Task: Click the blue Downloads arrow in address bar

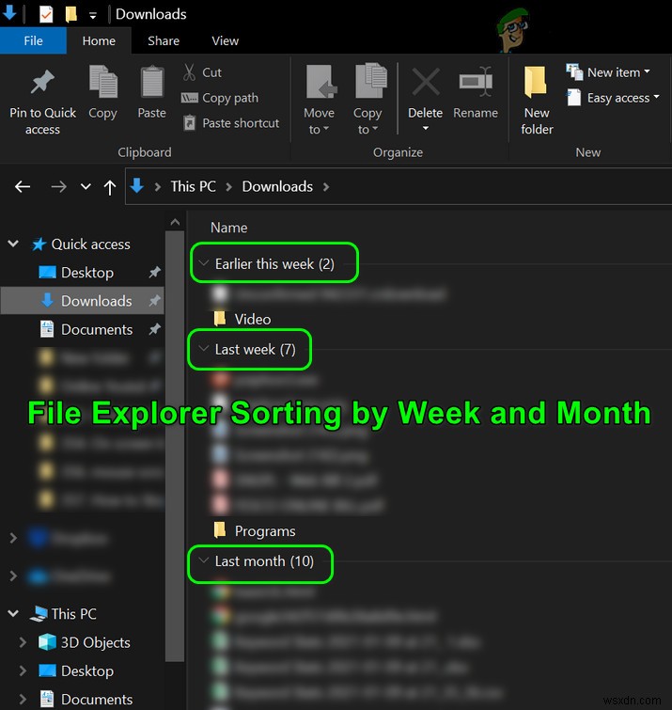Action: pyautogui.click(x=136, y=185)
